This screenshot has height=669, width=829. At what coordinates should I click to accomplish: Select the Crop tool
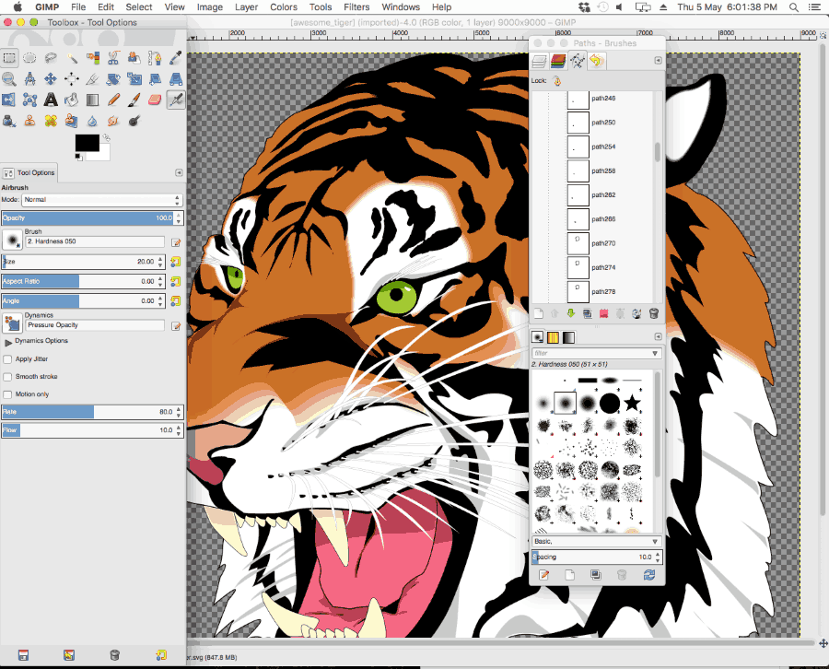(92, 79)
